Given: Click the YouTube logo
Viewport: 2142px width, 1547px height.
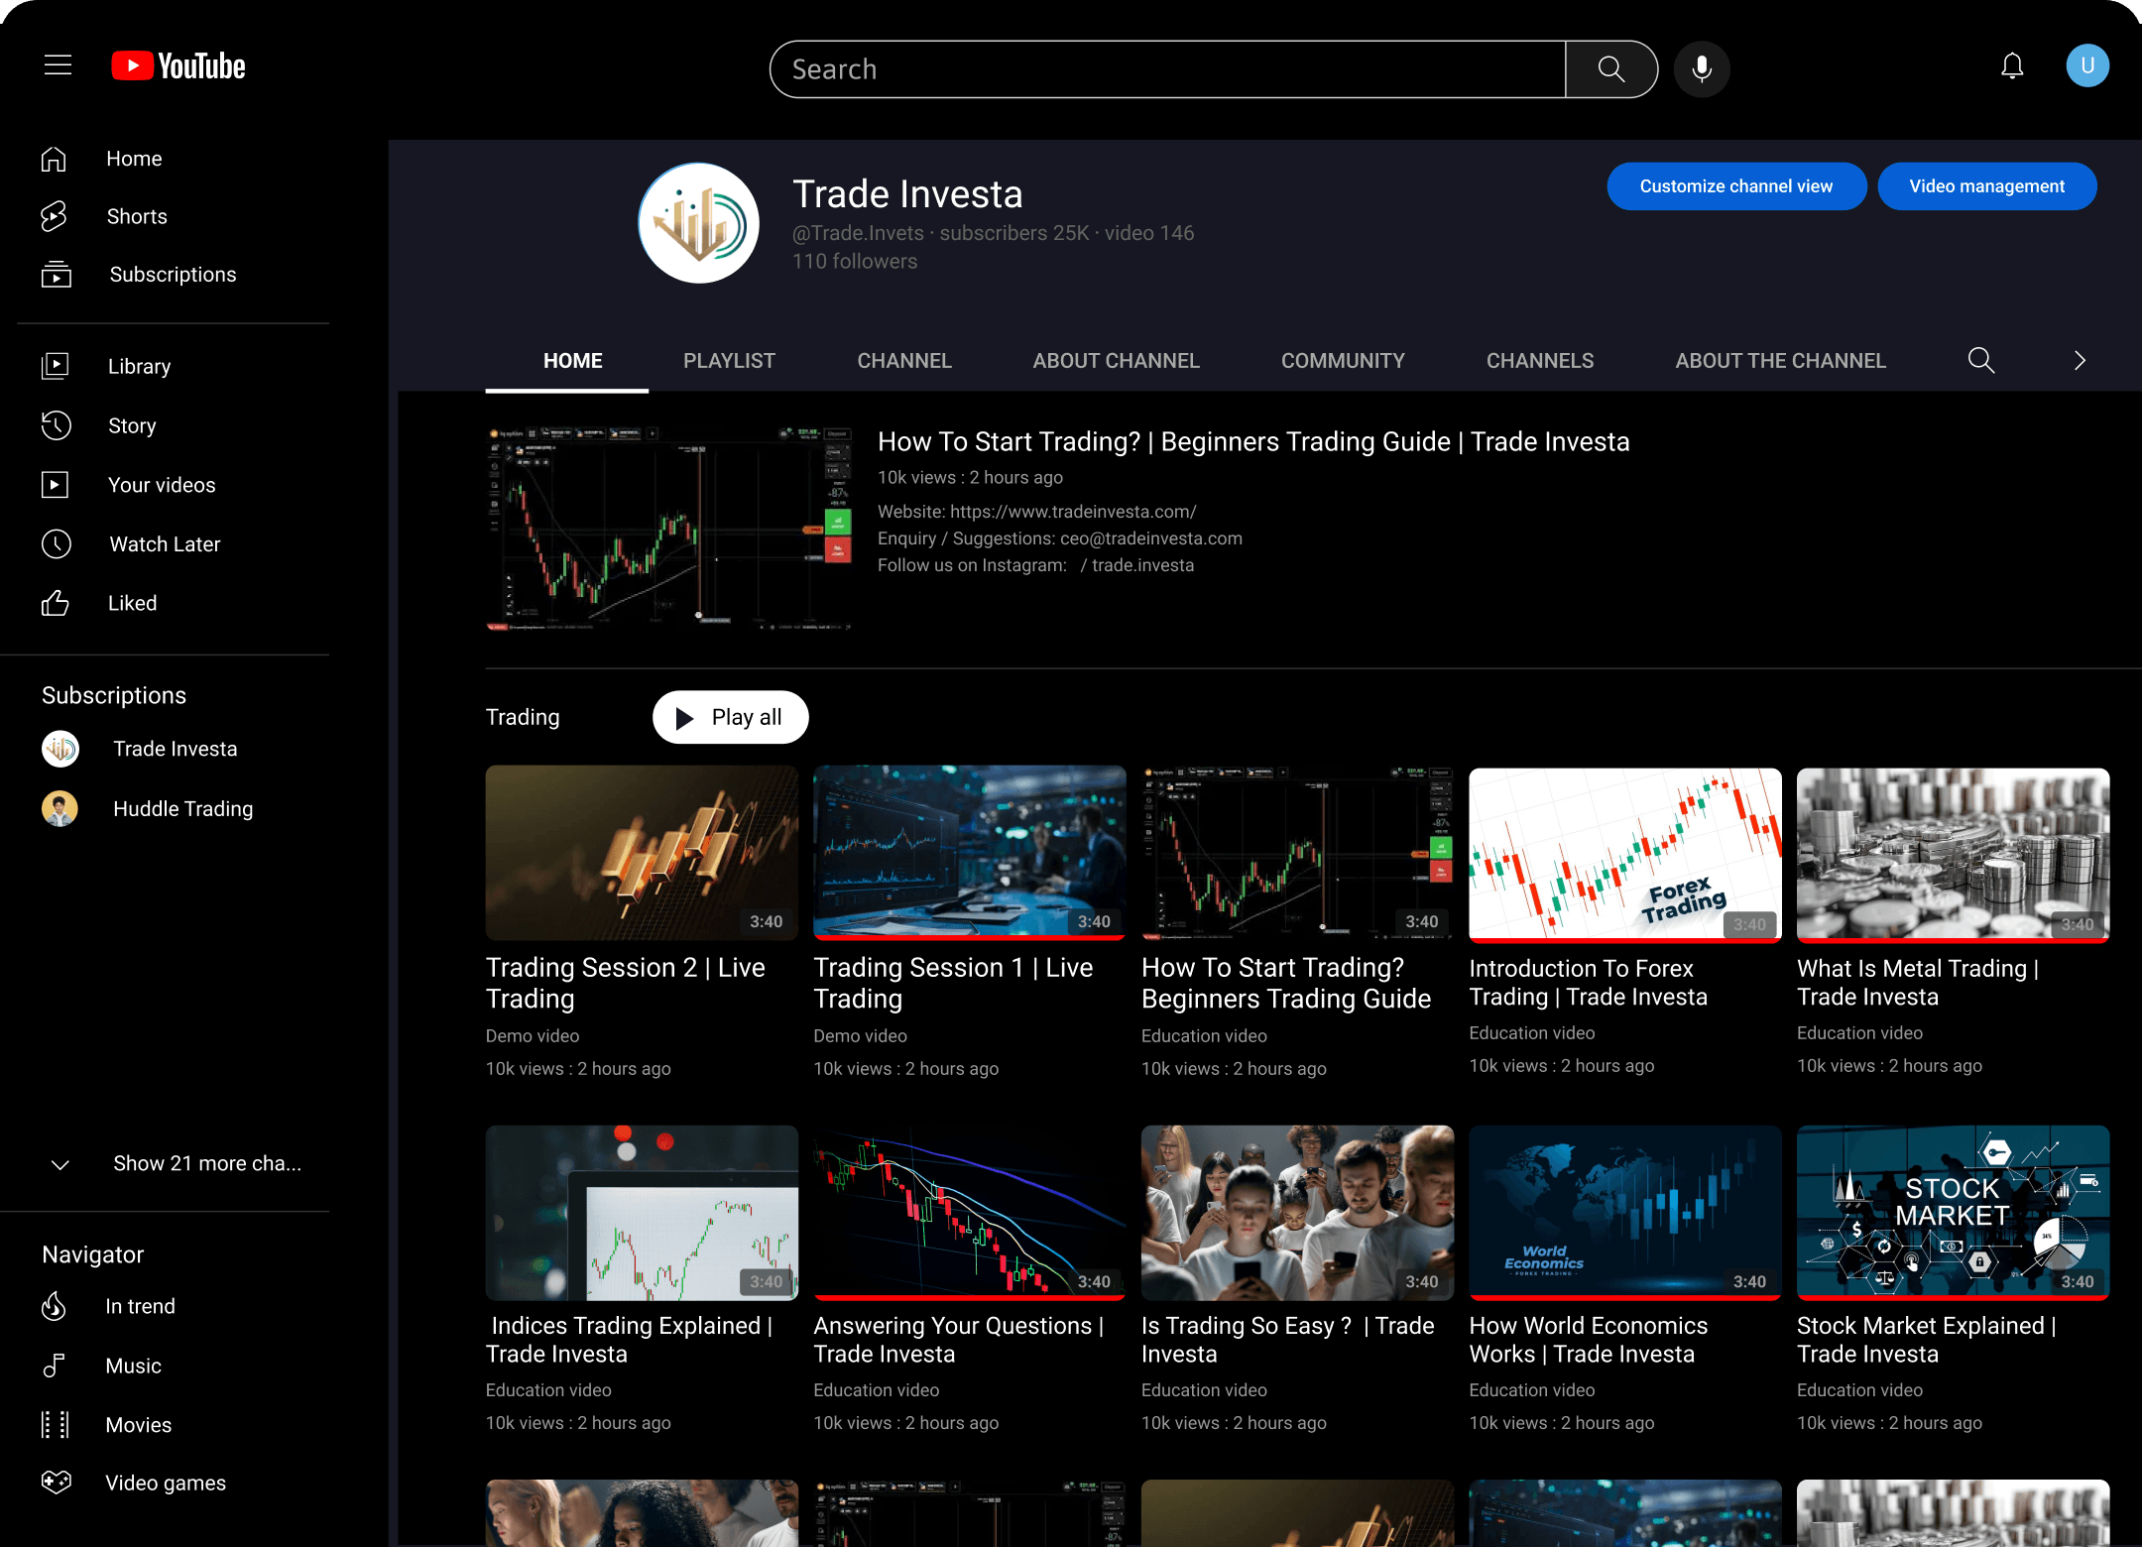Looking at the screenshot, I should tap(178, 66).
